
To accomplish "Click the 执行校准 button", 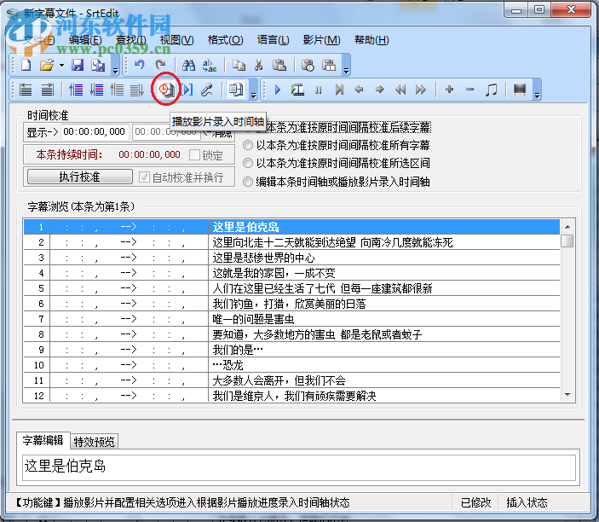I will point(80,177).
